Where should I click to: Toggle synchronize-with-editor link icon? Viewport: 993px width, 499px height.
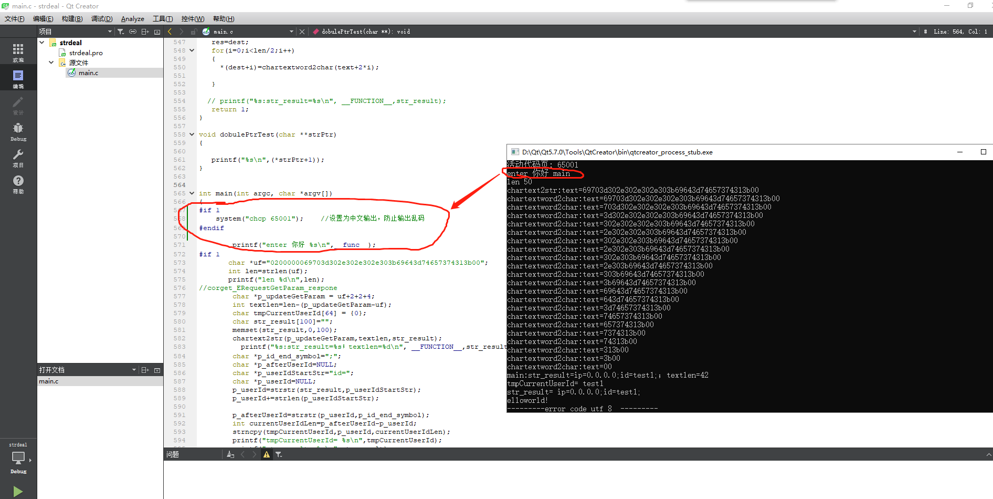132,31
